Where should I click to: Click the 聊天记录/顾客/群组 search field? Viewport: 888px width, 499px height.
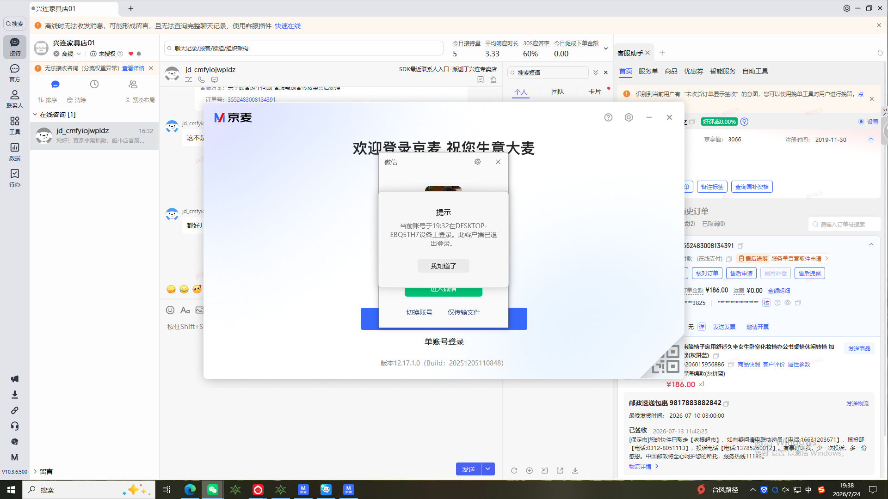(x=304, y=48)
